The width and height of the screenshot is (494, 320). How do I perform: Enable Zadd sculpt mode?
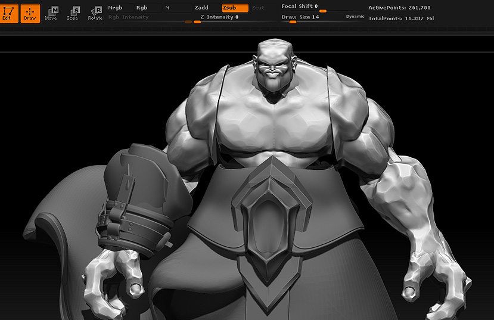pos(207,8)
